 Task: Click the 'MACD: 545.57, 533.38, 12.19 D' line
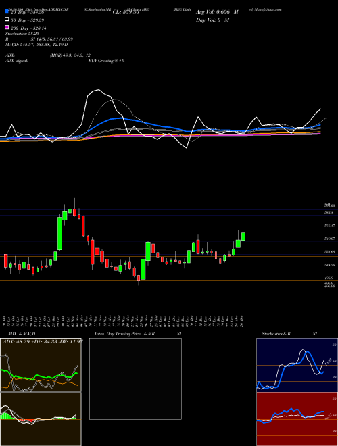tap(37, 45)
